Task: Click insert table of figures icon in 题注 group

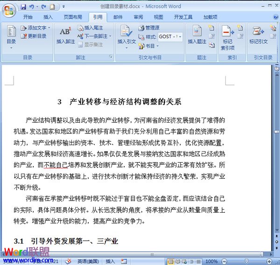Action: [x=211, y=28]
